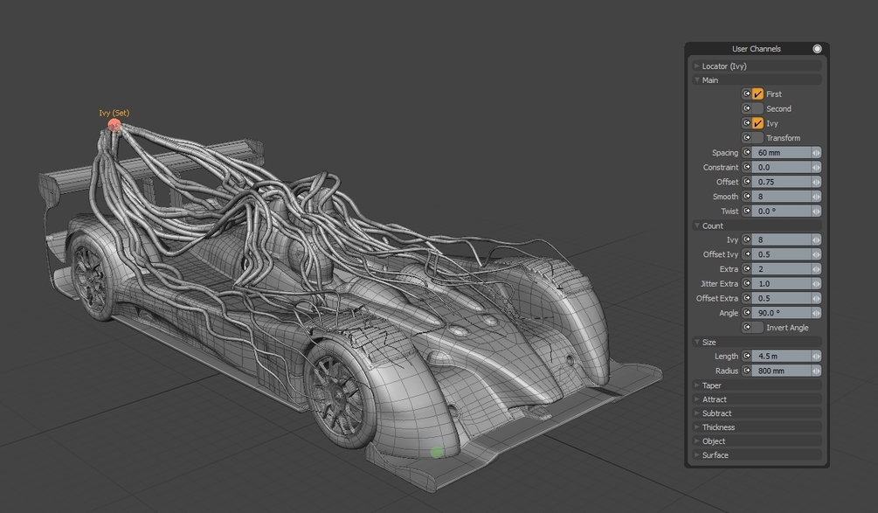
Task: Expand the Subtract section
Action: click(757, 413)
